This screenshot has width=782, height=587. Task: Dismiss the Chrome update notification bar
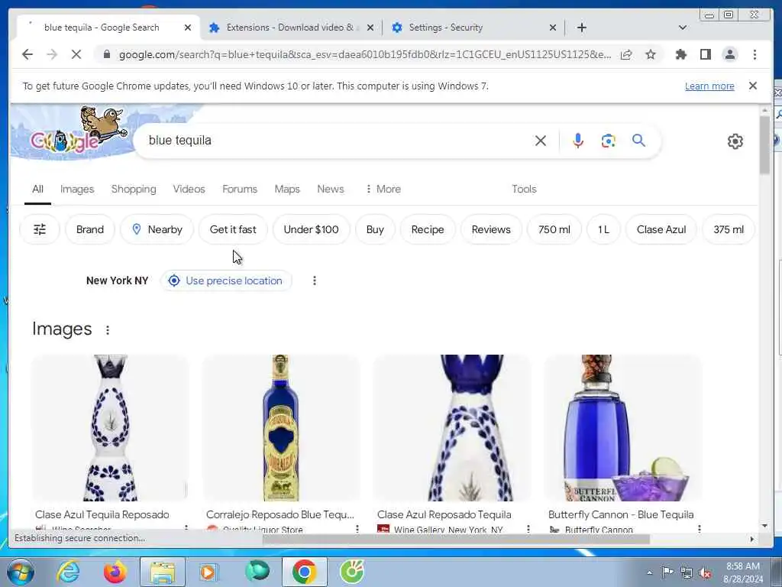point(752,86)
